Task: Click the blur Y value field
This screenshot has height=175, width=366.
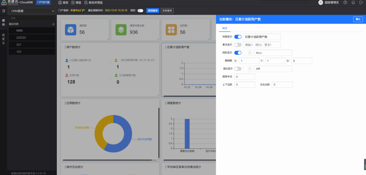Action: 275,61
